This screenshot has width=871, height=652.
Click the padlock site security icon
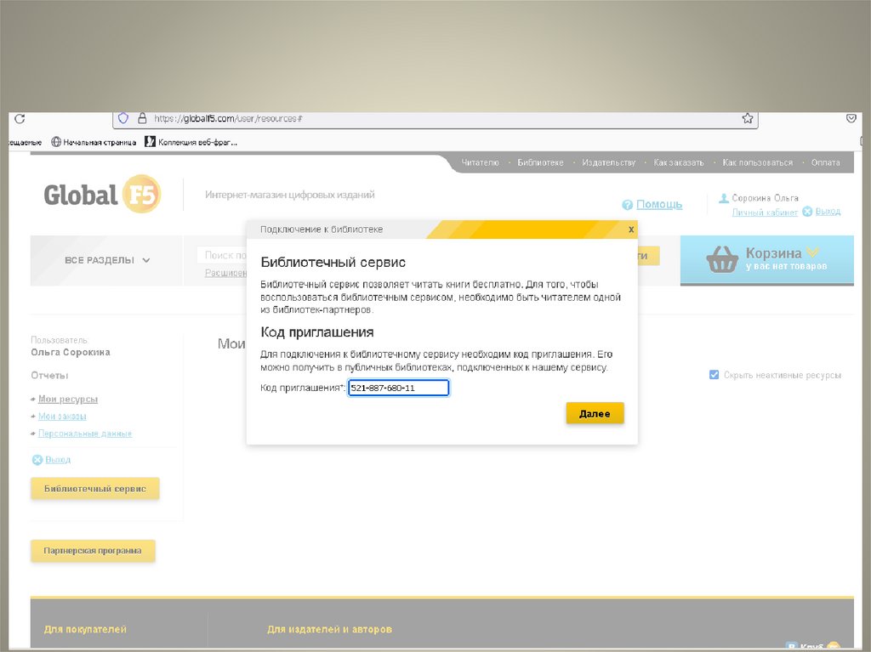click(142, 118)
